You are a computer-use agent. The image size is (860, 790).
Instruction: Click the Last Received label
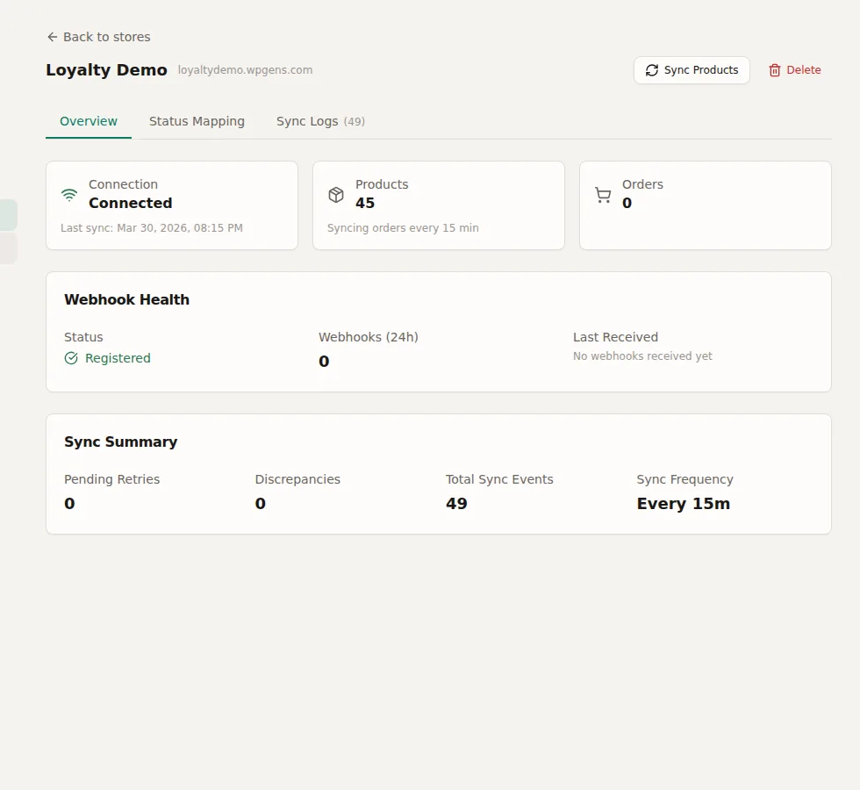pyautogui.click(x=615, y=337)
